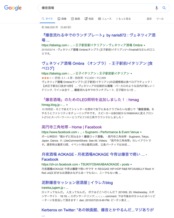Submit search with the magnifying glass icon
This screenshot has width=174, height=218.
(x=164, y=8)
